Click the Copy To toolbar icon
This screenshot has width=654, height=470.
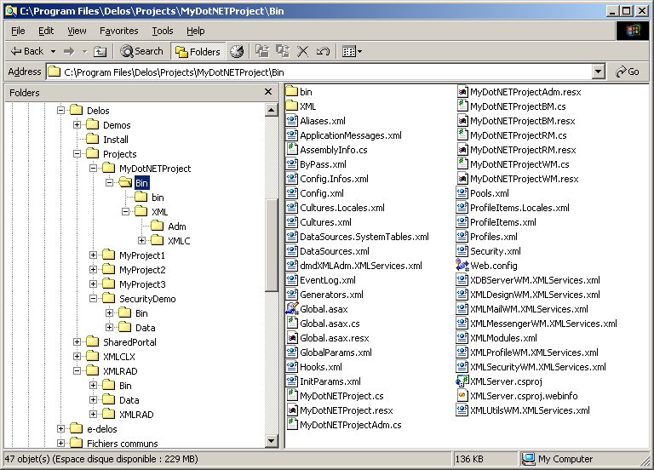pos(282,51)
